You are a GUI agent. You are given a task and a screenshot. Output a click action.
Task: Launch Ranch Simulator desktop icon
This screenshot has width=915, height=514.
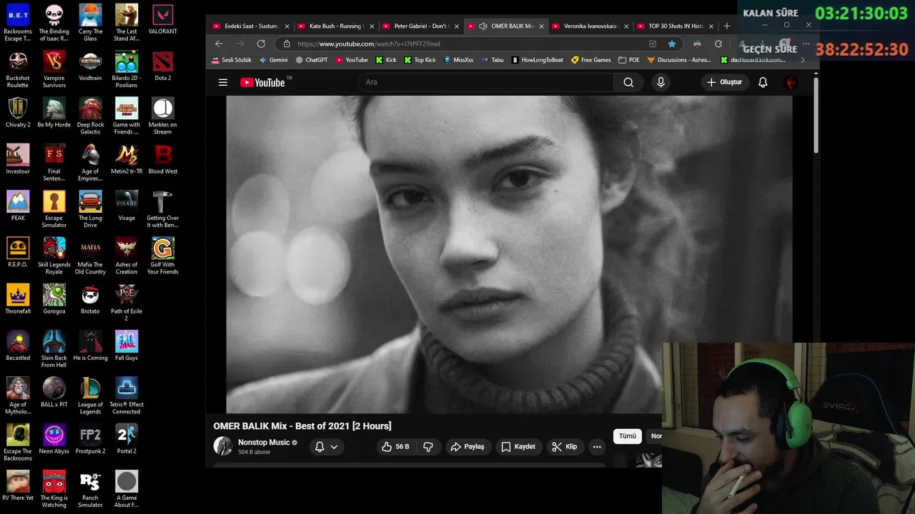coord(90,490)
